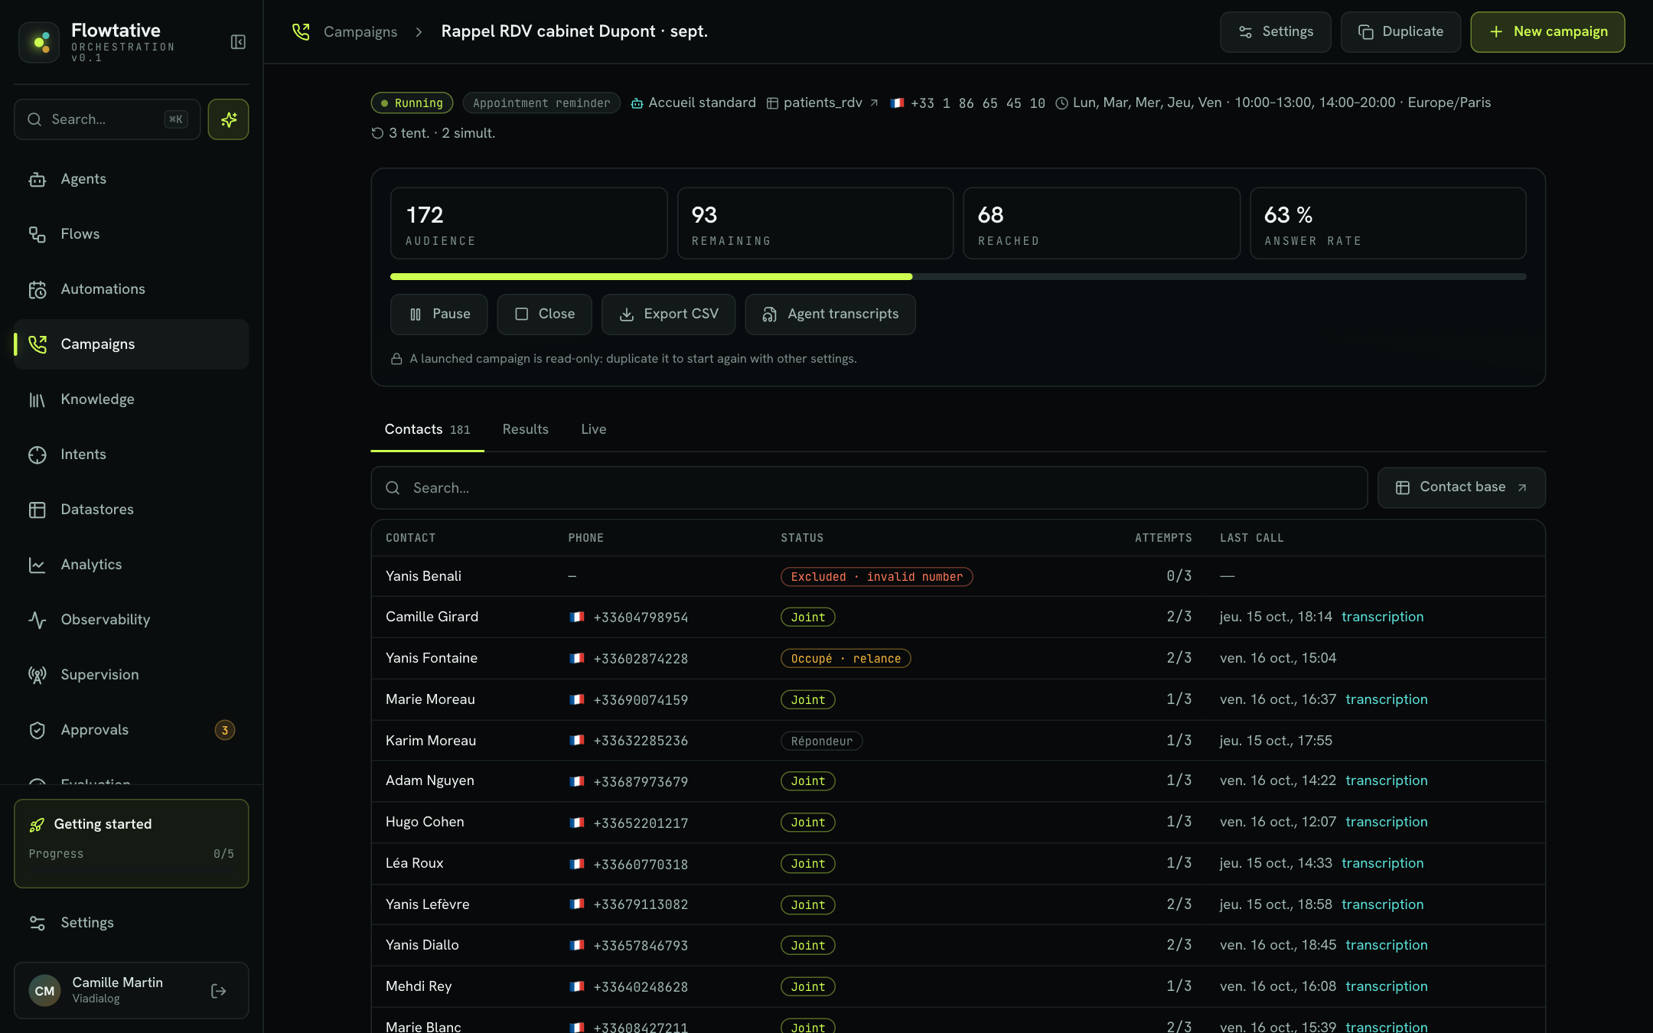
Task: Pause the running campaign
Action: (x=439, y=314)
